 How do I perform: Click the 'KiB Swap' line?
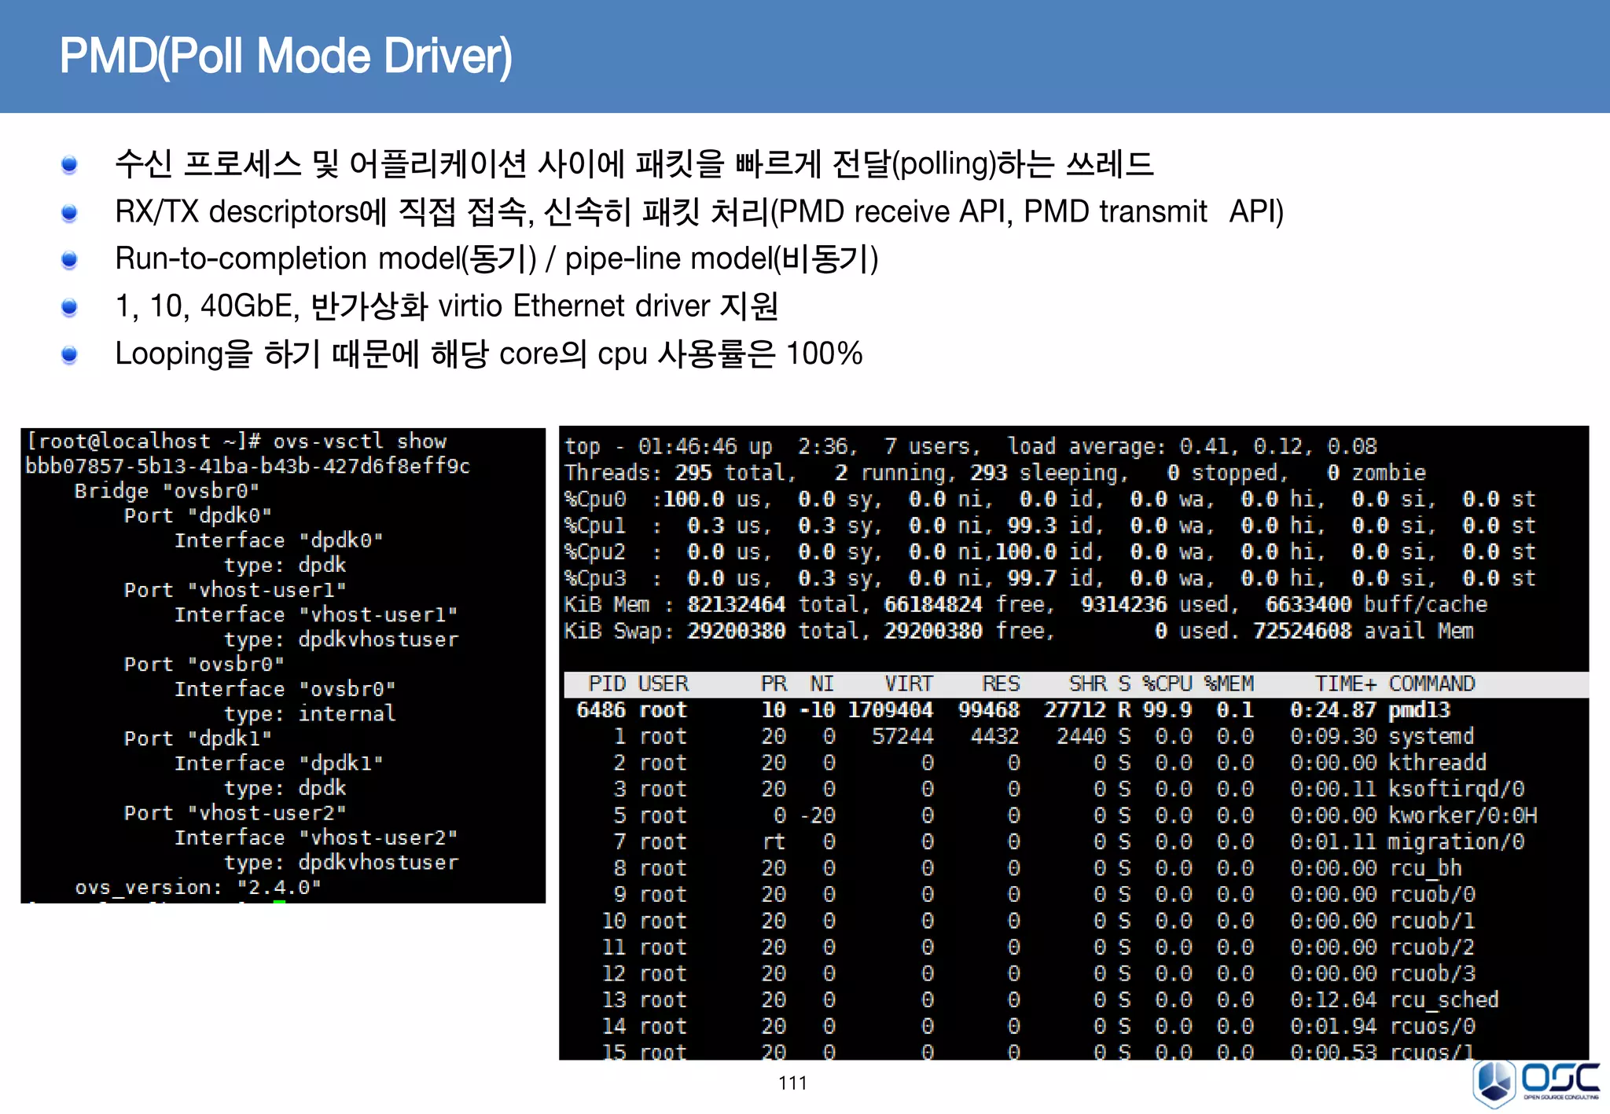[1019, 631]
